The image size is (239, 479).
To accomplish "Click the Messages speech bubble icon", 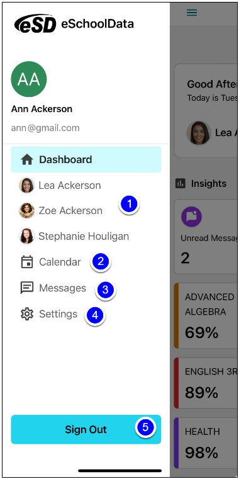I will click(27, 288).
